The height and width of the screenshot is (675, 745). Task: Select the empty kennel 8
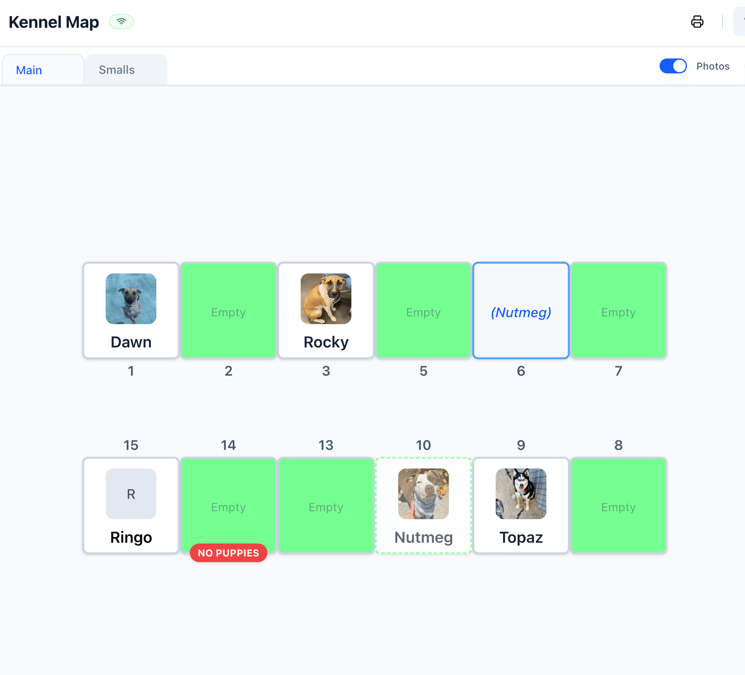(x=618, y=505)
